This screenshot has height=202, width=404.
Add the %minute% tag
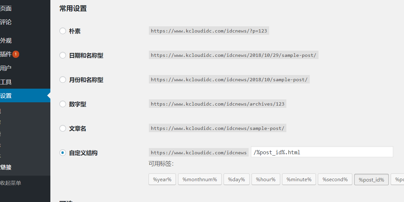[299, 179]
